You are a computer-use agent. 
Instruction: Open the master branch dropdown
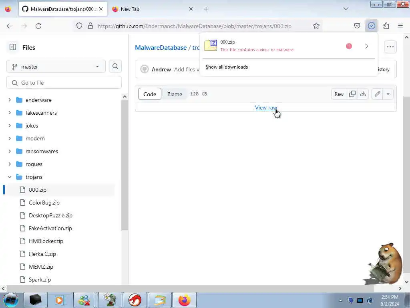pyautogui.click(x=56, y=67)
